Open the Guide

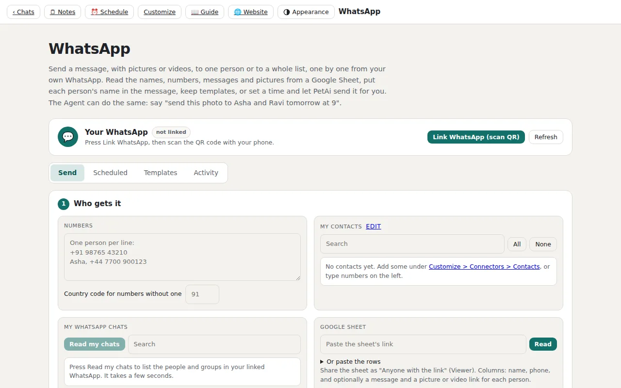tap(205, 12)
